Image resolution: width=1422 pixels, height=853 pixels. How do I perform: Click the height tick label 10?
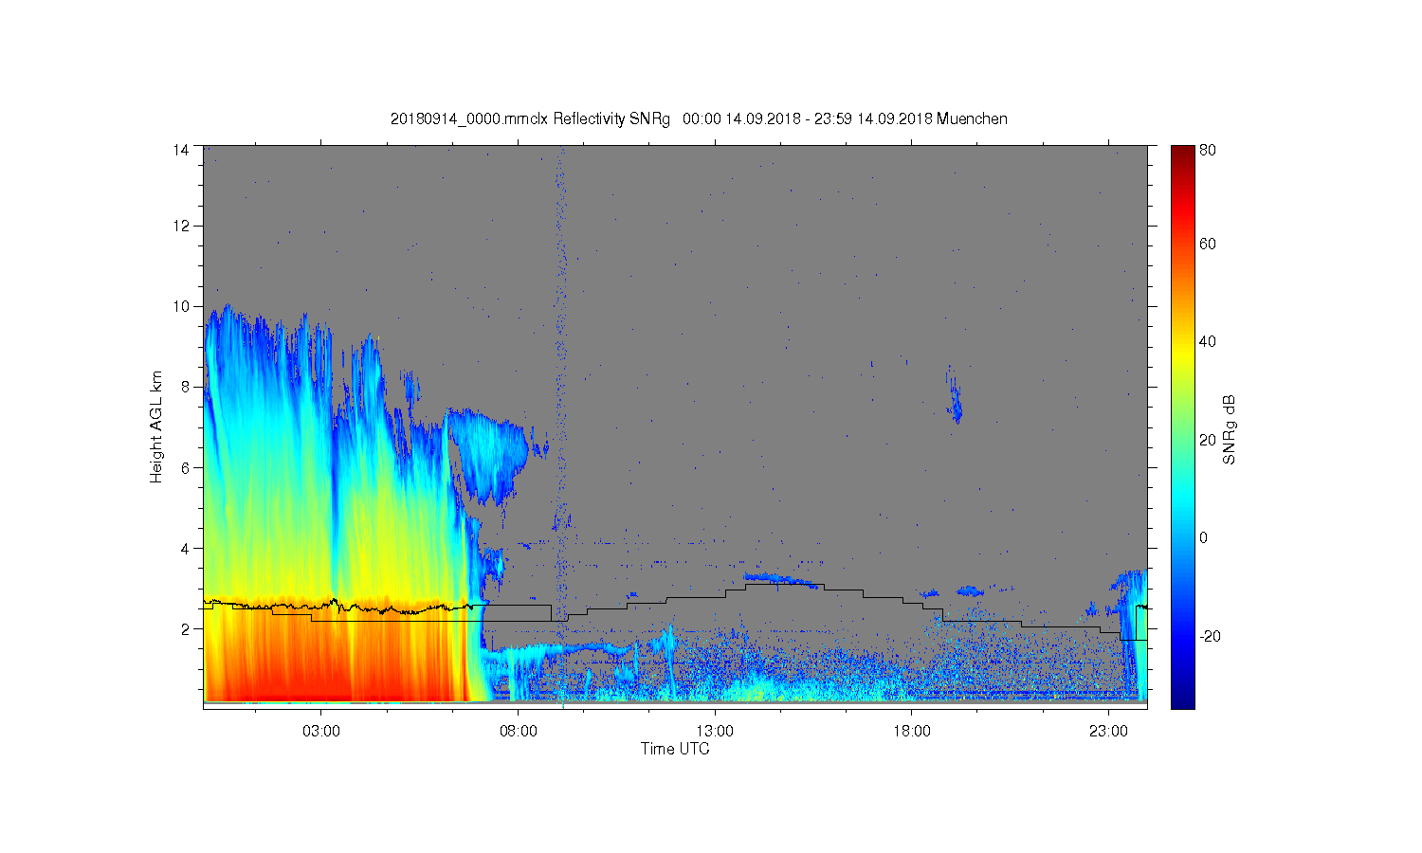[180, 306]
